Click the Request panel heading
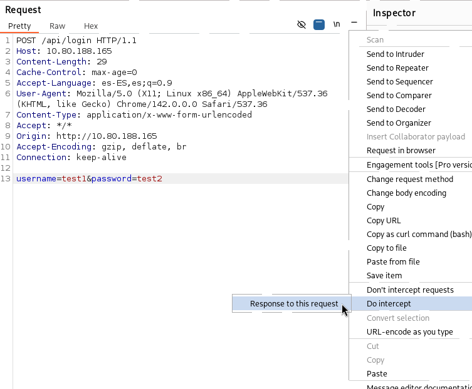The image size is (472, 389). 23,10
